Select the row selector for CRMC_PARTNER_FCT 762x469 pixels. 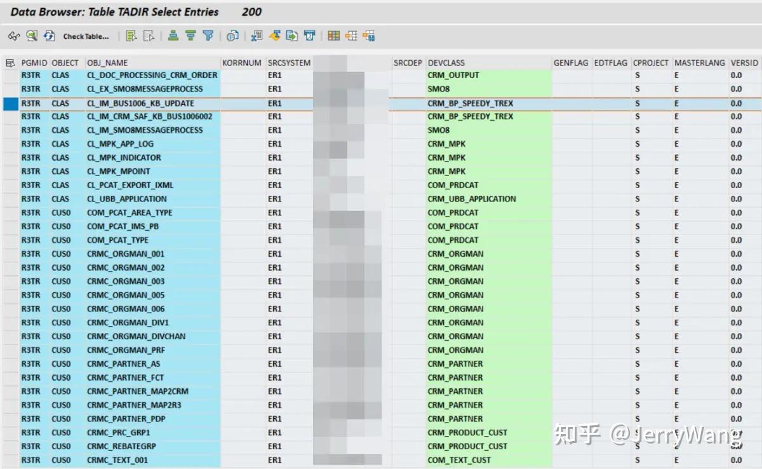point(9,377)
